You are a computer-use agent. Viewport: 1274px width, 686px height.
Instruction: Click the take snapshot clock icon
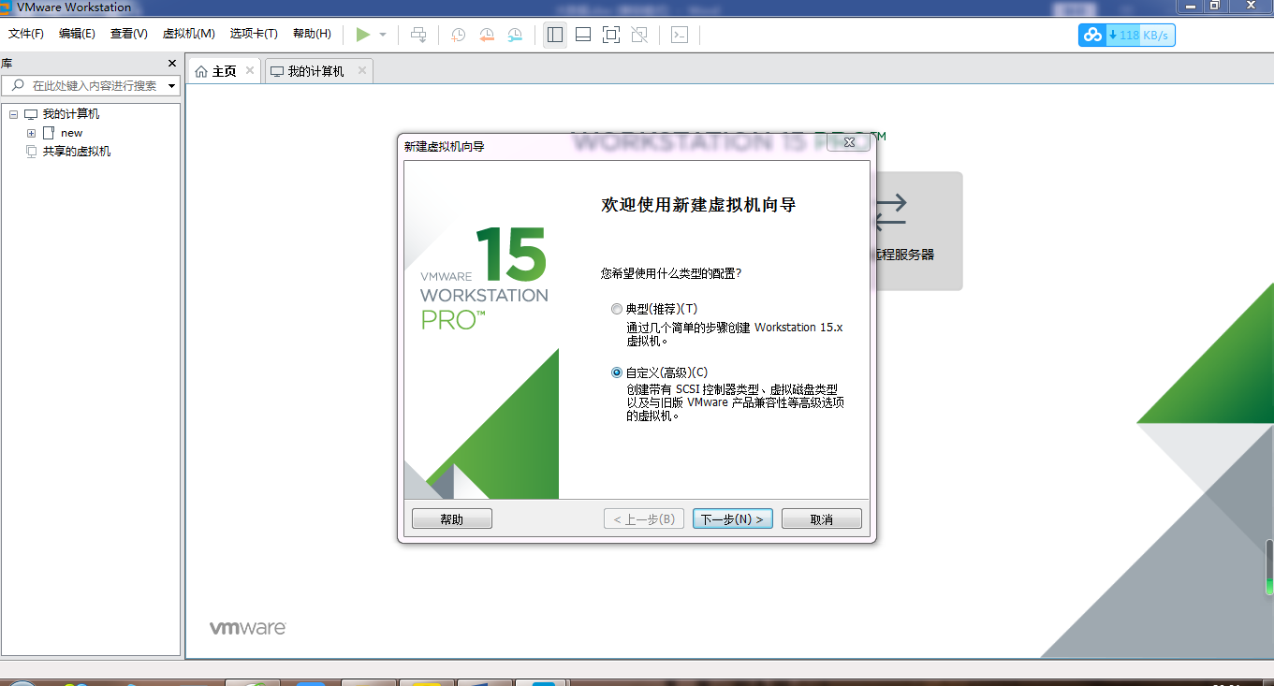(459, 35)
